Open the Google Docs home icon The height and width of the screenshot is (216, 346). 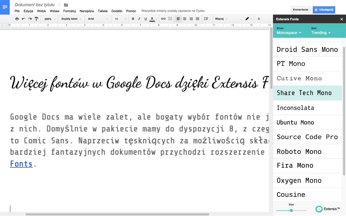[x=5, y=7]
